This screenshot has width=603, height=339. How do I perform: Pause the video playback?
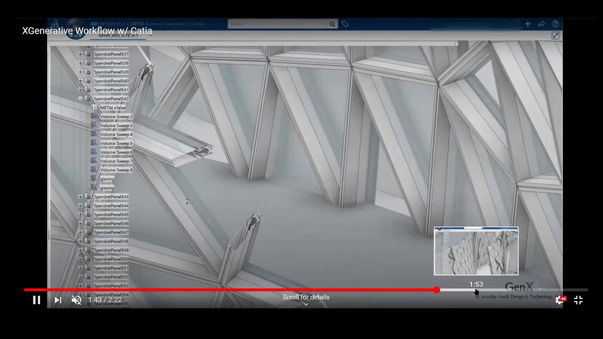pos(36,300)
